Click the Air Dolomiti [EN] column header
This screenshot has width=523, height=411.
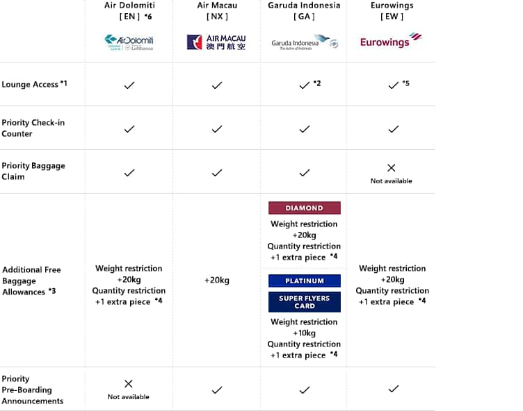tap(129, 10)
